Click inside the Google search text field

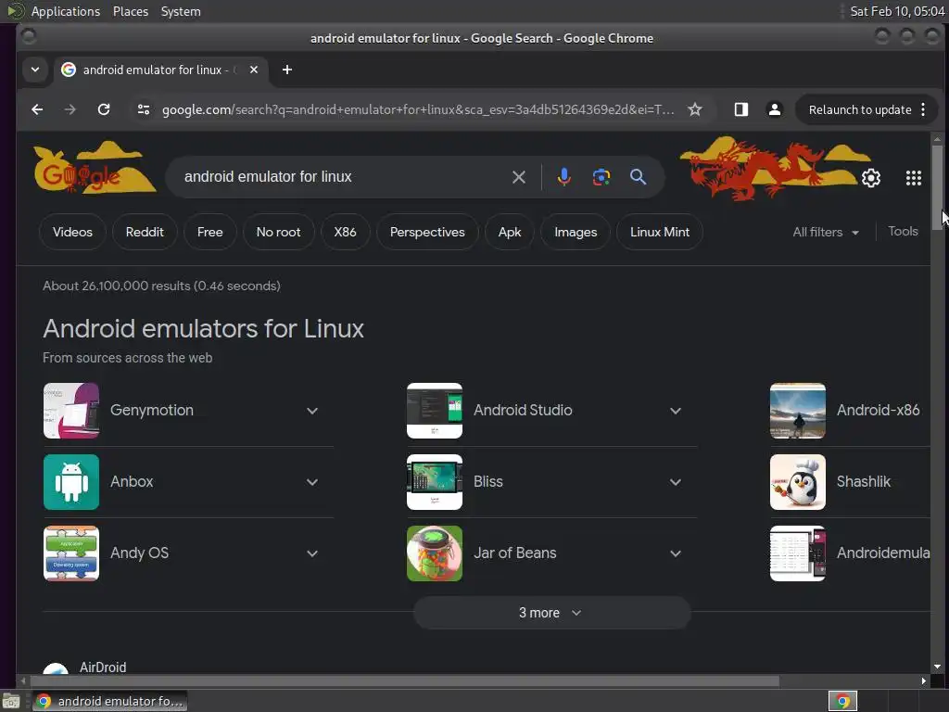pyautogui.click(x=339, y=177)
